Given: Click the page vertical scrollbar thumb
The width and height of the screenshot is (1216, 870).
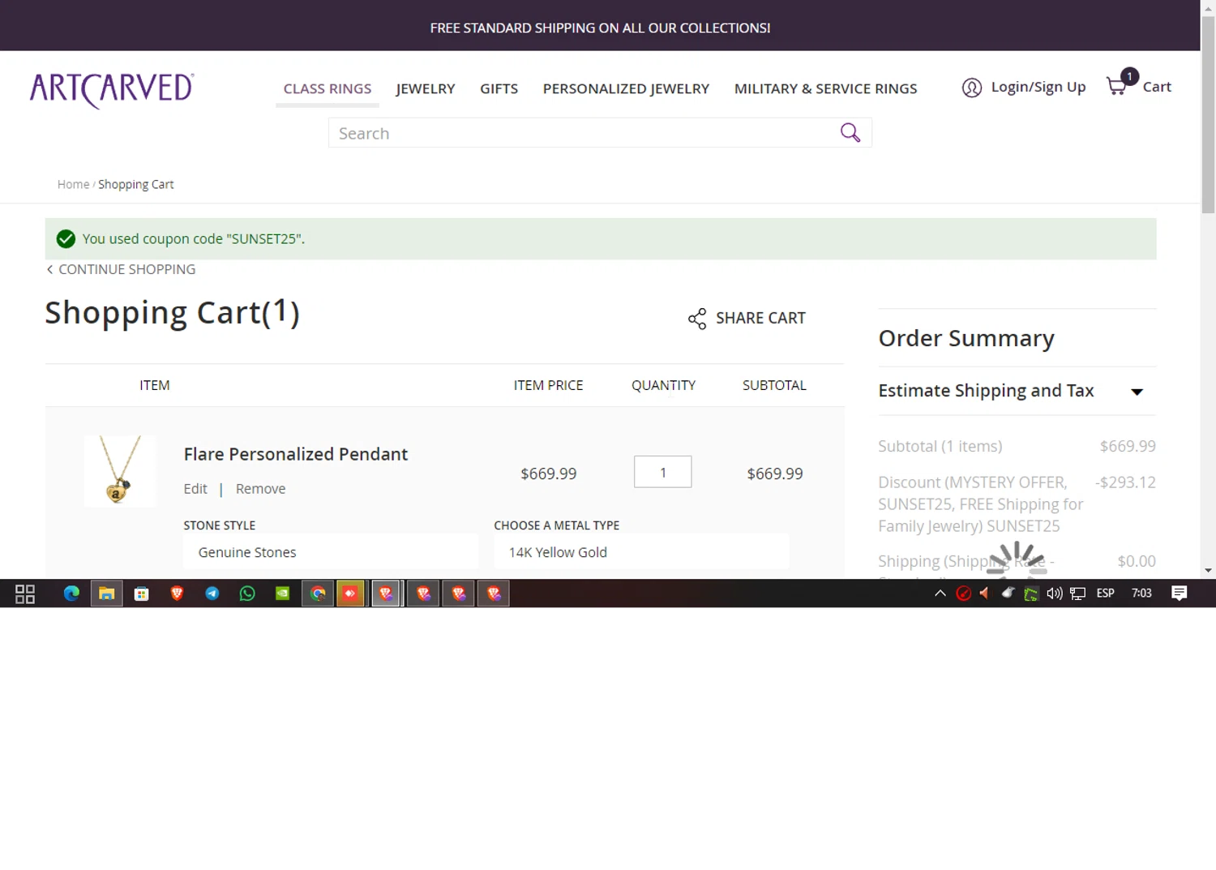Looking at the screenshot, I should [1208, 114].
